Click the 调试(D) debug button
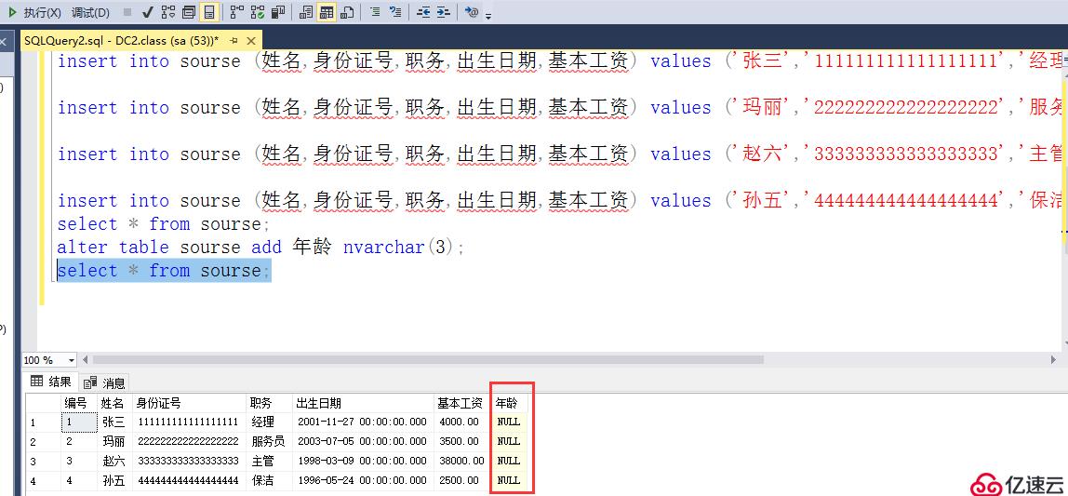The image size is (1068, 496). click(90, 12)
